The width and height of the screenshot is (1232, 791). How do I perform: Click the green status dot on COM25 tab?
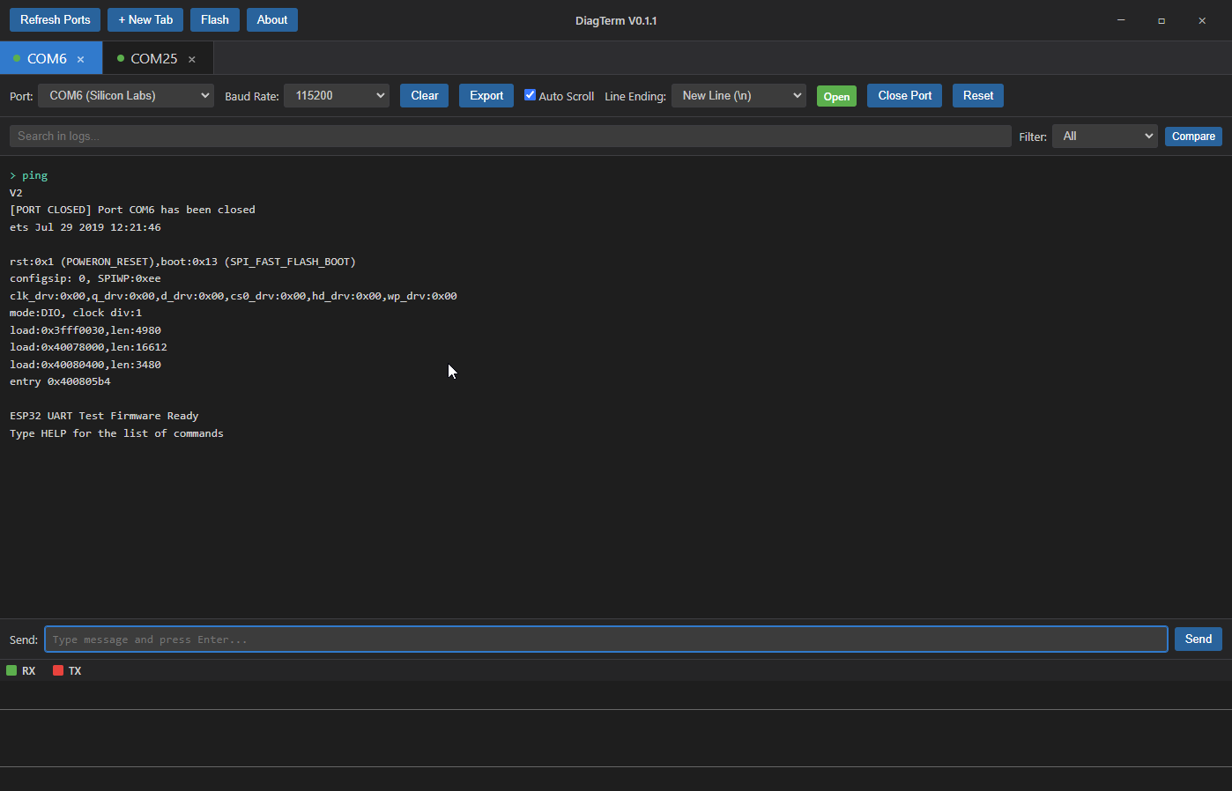[120, 58]
